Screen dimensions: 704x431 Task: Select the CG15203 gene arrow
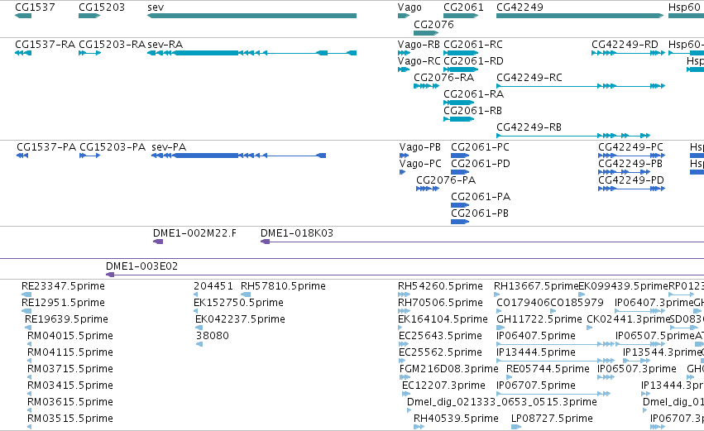coord(89,16)
